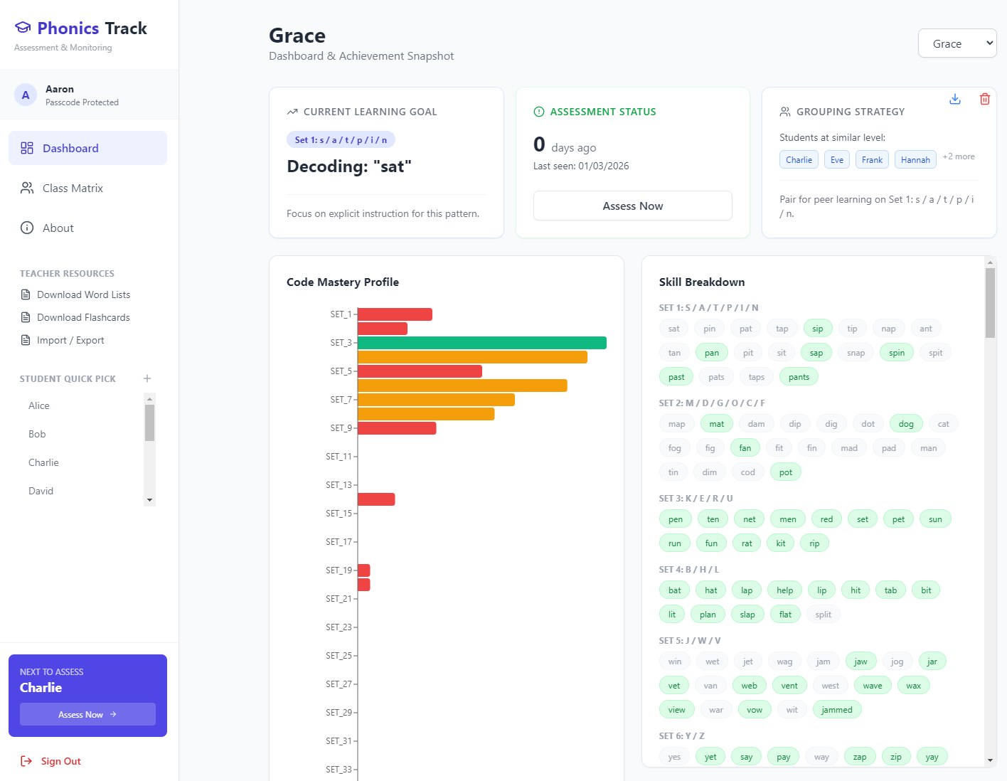1007x781 pixels.
Task: Click the Import / Export file icon
Action: click(26, 340)
